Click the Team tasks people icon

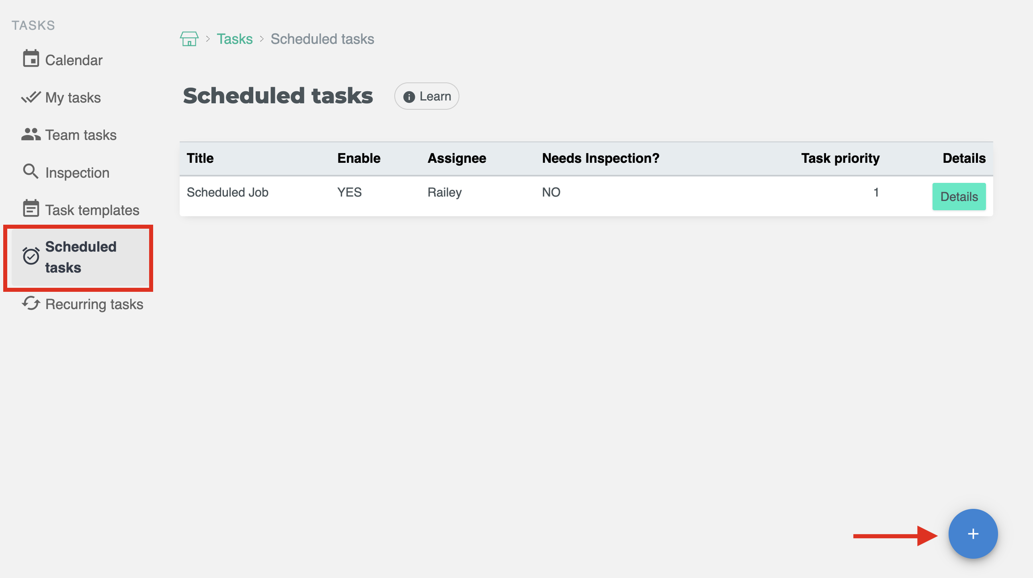click(31, 134)
